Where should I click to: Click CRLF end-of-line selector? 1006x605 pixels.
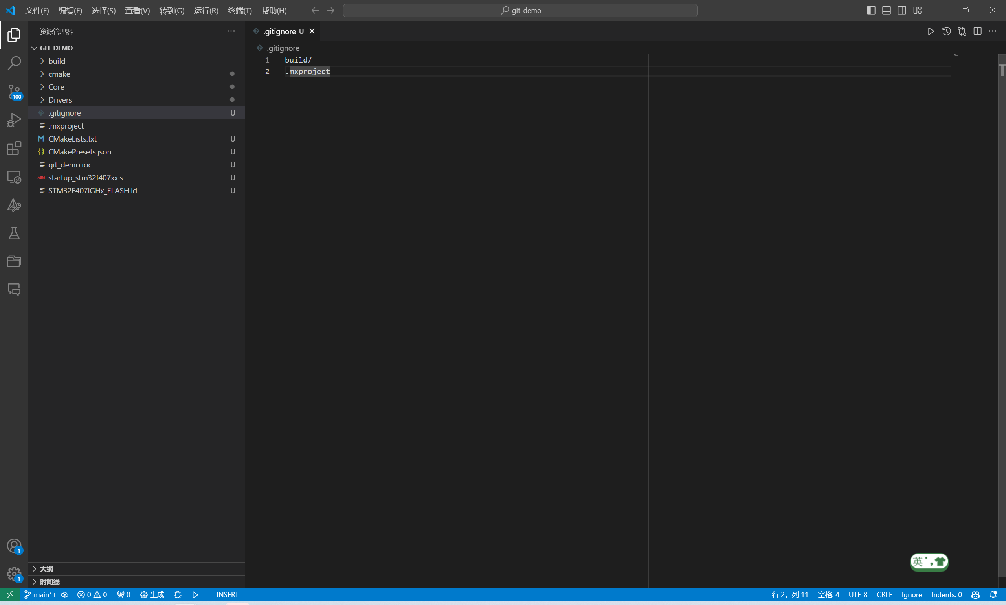click(x=884, y=594)
